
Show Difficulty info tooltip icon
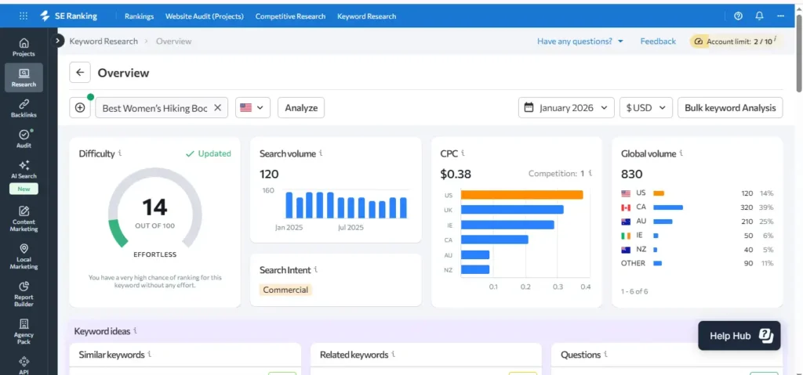tap(120, 153)
